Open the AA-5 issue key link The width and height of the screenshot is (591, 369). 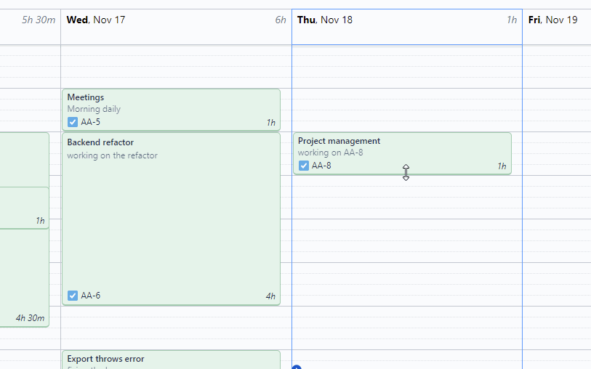tap(91, 122)
